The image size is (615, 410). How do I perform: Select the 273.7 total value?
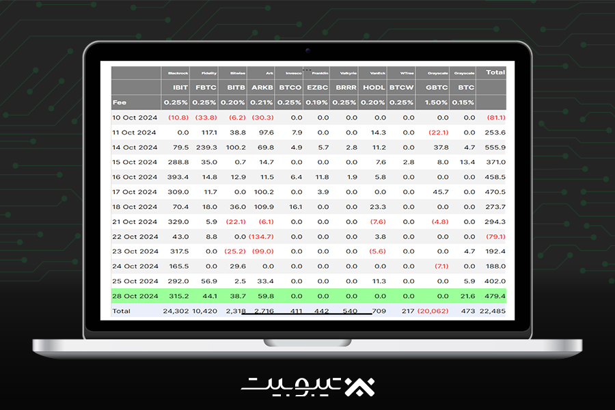[x=495, y=207]
